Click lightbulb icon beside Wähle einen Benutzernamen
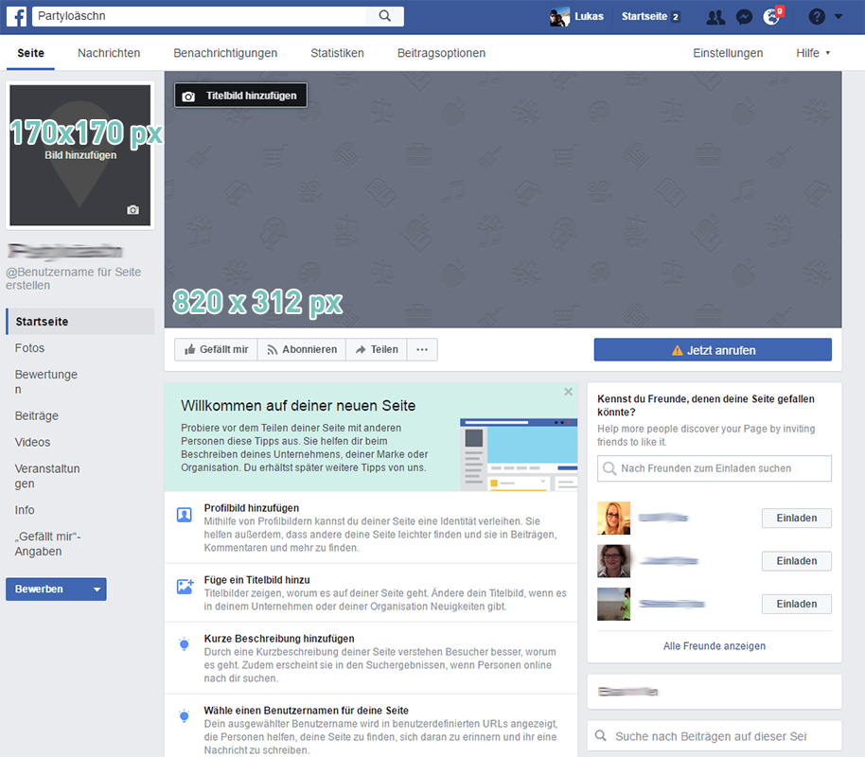865x757 pixels. [185, 716]
